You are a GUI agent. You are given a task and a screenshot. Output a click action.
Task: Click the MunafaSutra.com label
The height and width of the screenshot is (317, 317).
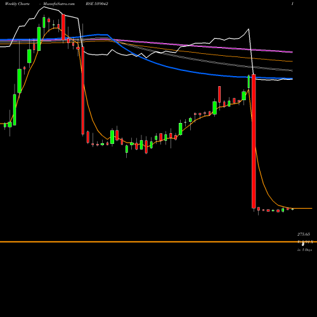click(x=59, y=4)
